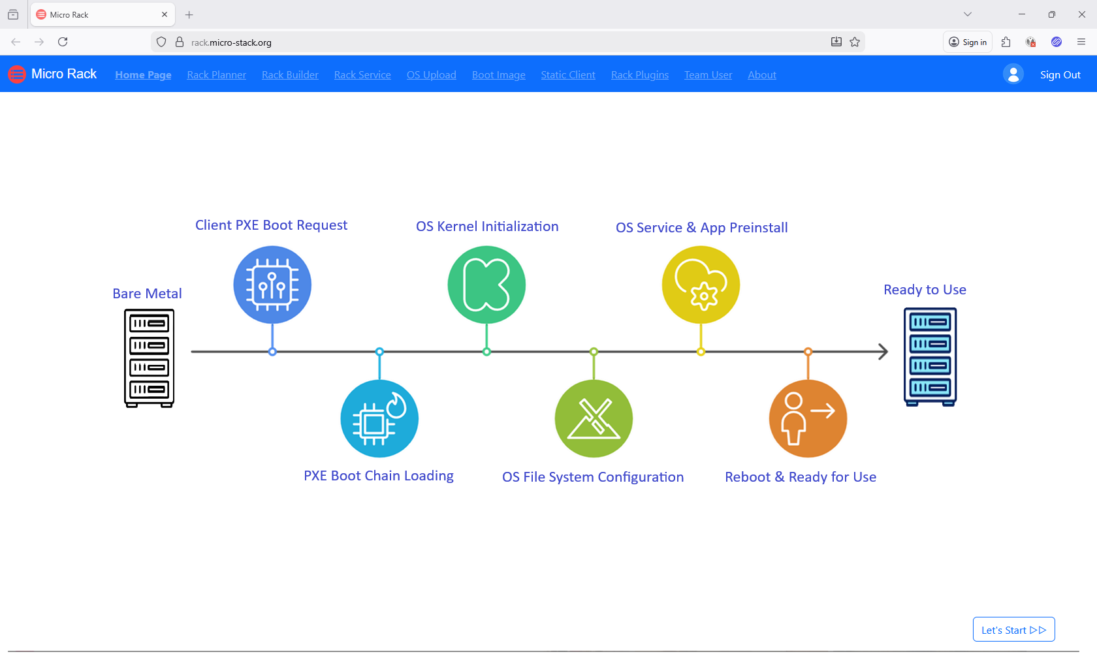Select the OS Kernel Initialization icon
The width and height of the screenshot is (1097, 654).
pos(486,285)
